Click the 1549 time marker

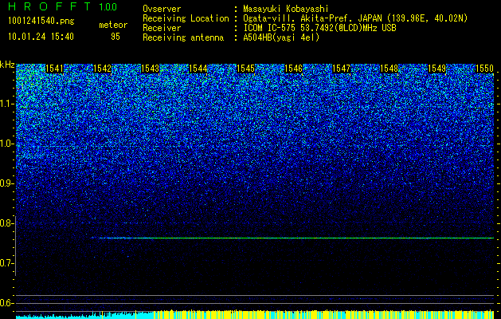[436, 69]
